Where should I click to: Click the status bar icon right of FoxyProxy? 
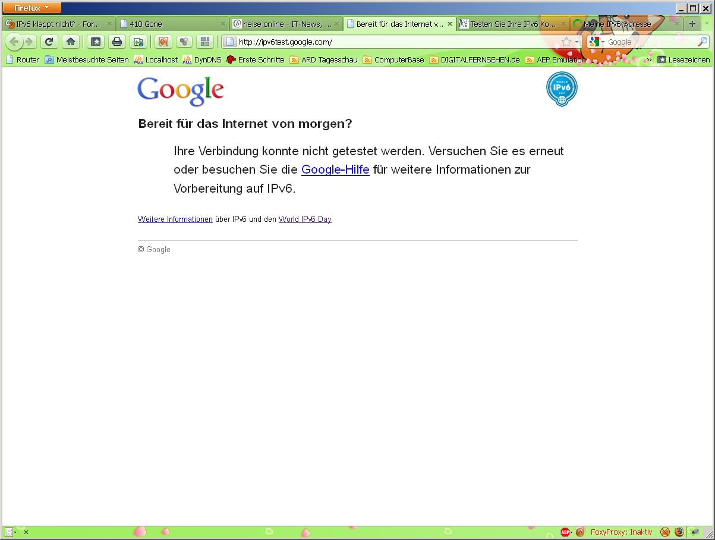[665, 532]
